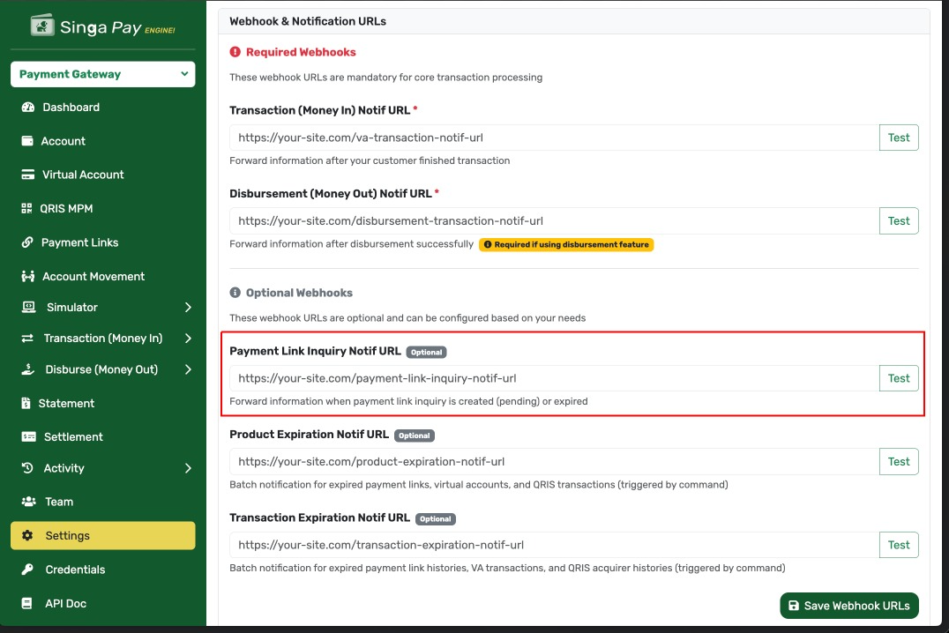Viewport: 949px width, 633px height.
Task: Click the Payment Links chain icon
Action: click(x=30, y=242)
